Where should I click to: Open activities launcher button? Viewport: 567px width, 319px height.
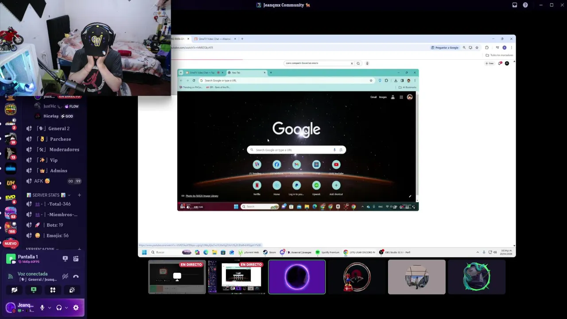[x=53, y=290]
